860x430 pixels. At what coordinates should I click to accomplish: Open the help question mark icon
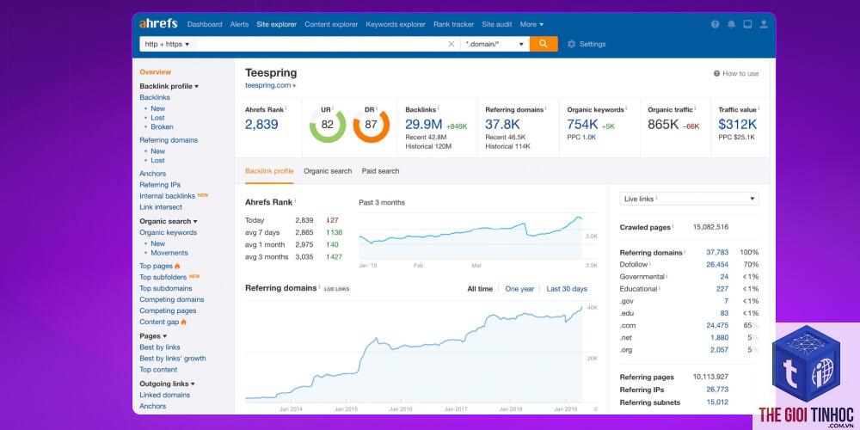[x=715, y=24]
